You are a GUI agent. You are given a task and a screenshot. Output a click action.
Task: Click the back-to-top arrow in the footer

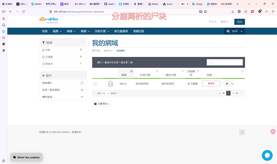tap(242, 132)
